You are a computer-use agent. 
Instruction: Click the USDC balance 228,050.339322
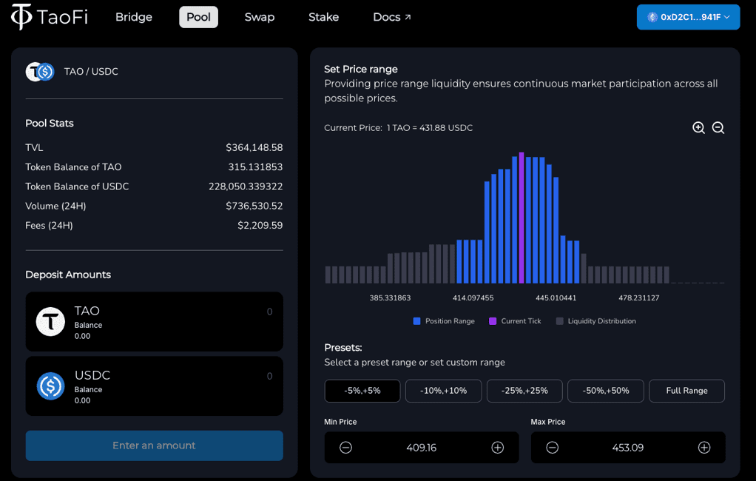[x=246, y=186]
